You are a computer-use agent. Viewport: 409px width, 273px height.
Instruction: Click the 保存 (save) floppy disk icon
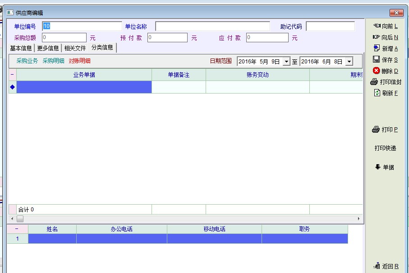tap(376, 59)
